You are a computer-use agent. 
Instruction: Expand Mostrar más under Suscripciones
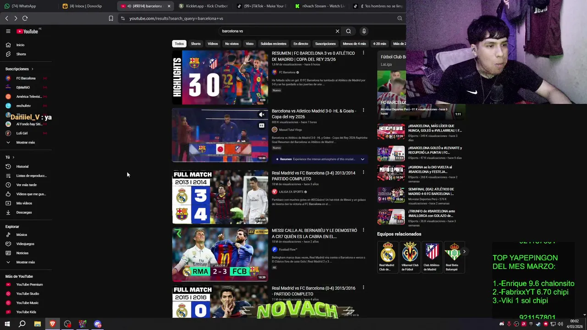(26, 143)
